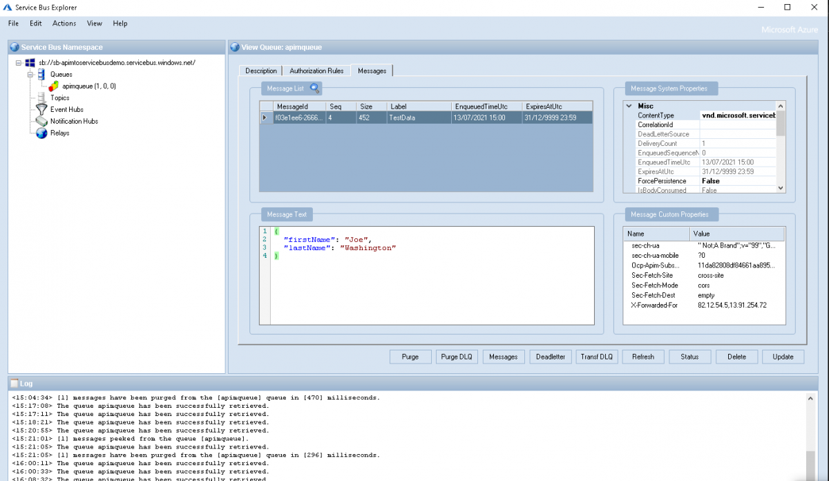The height and width of the screenshot is (481, 829).
Task: Collapse the Queues tree node
Action: click(x=30, y=74)
